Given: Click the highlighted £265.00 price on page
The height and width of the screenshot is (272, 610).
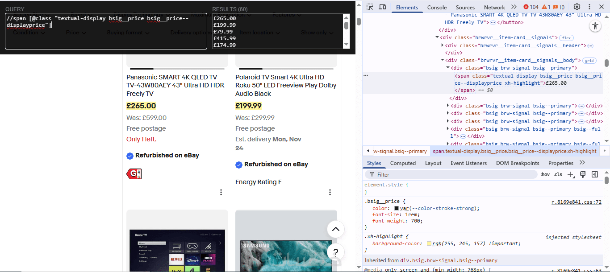Looking at the screenshot, I should click(x=141, y=106).
